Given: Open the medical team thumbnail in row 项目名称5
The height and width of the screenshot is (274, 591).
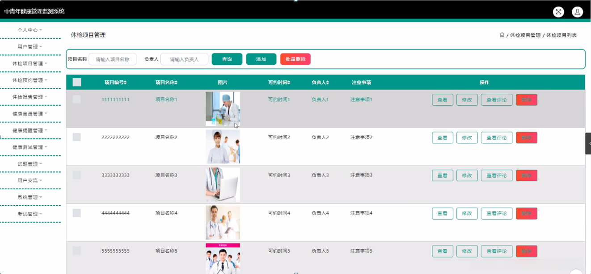Looking at the screenshot, I should (223, 258).
